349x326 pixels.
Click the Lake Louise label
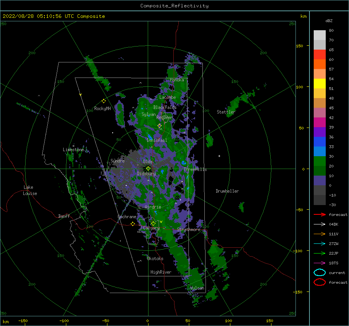pos(30,190)
